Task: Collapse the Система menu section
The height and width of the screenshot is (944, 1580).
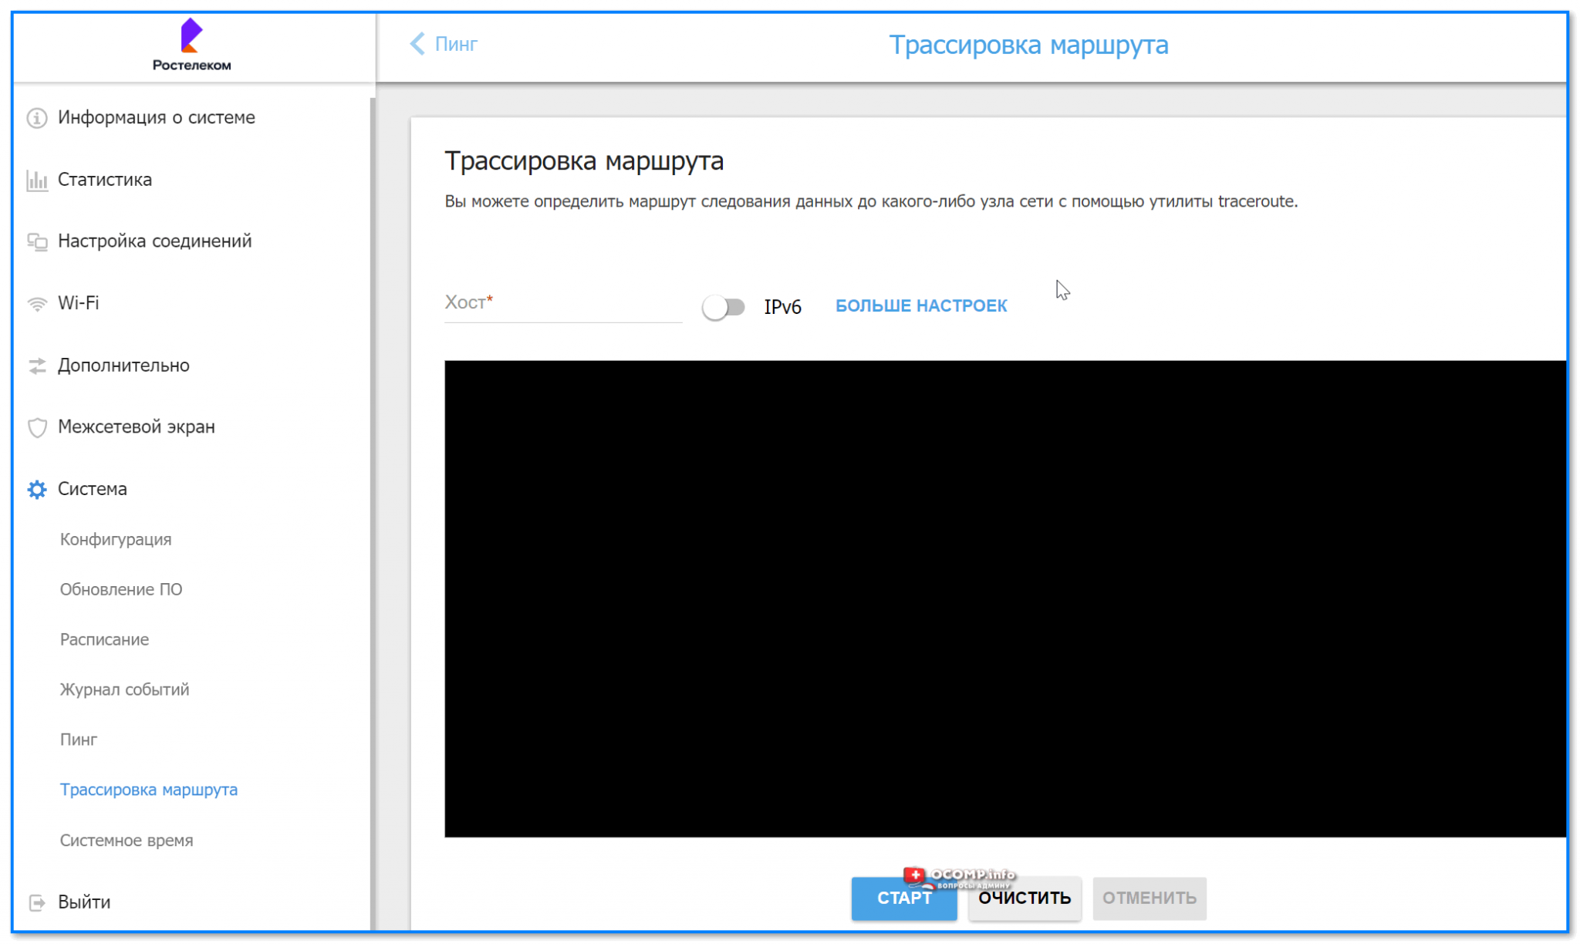Action: [x=92, y=489]
